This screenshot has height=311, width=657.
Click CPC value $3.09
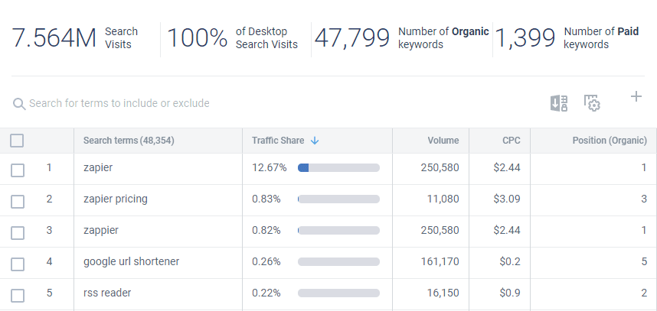pyautogui.click(x=507, y=199)
